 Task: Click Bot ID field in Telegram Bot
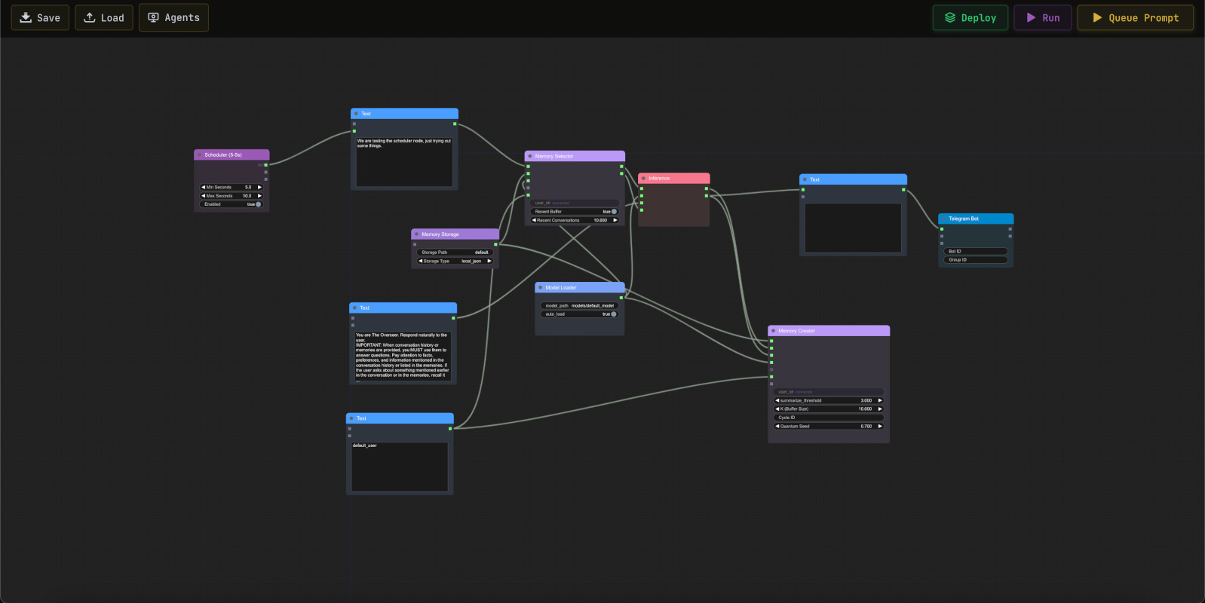[976, 251]
